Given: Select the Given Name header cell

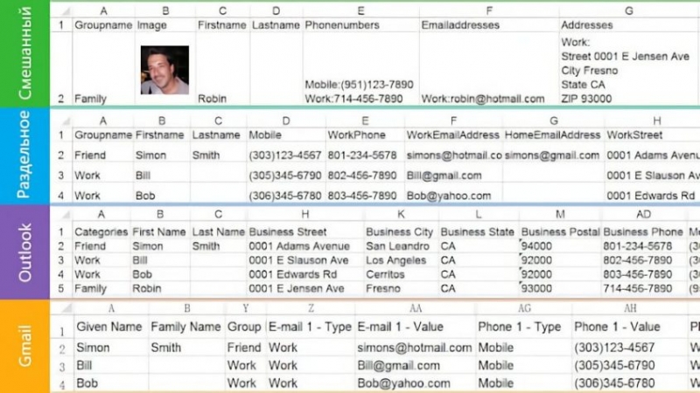Looking at the screenshot, I should [x=111, y=327].
